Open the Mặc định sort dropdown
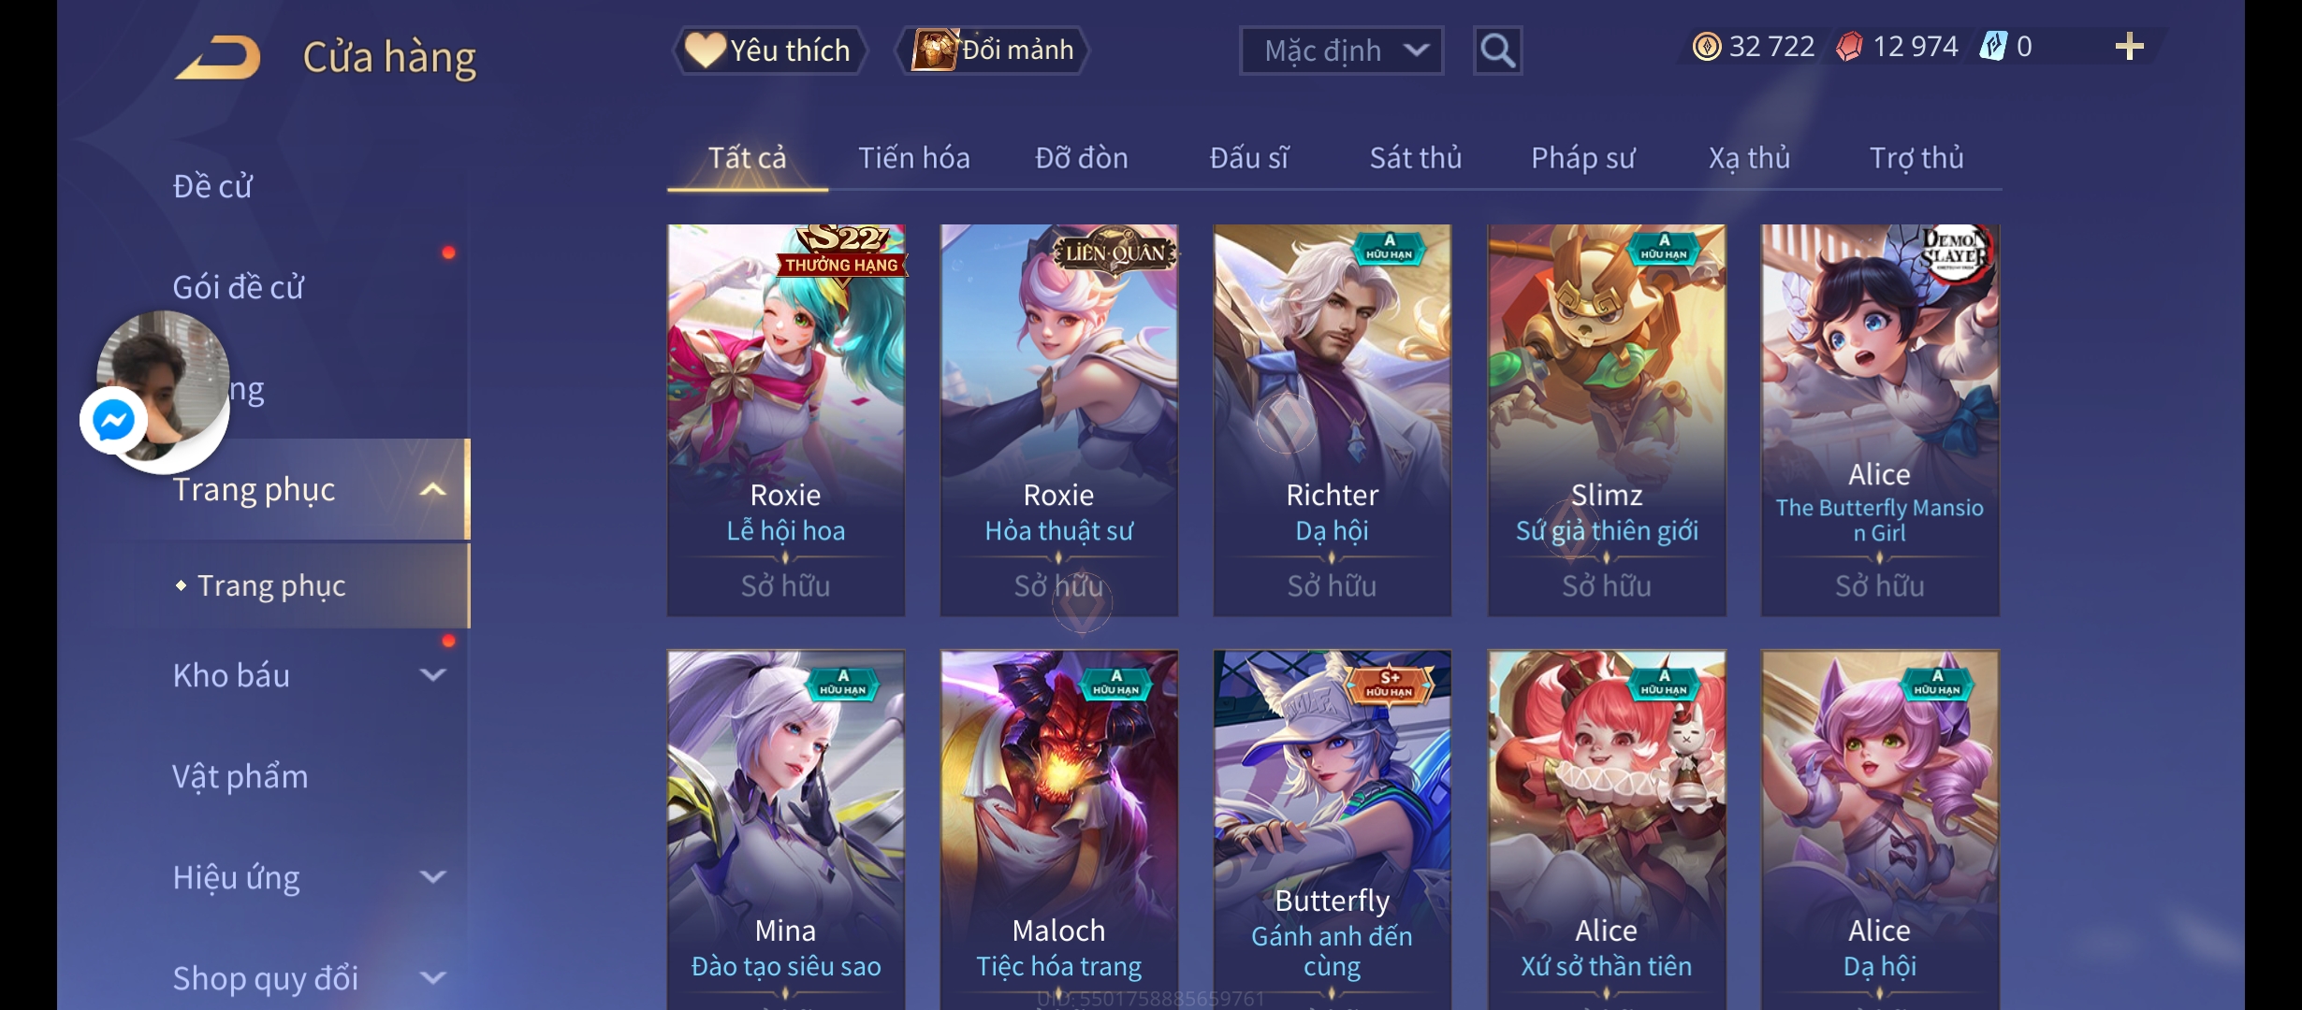The image size is (2302, 1010). pyautogui.click(x=1341, y=50)
